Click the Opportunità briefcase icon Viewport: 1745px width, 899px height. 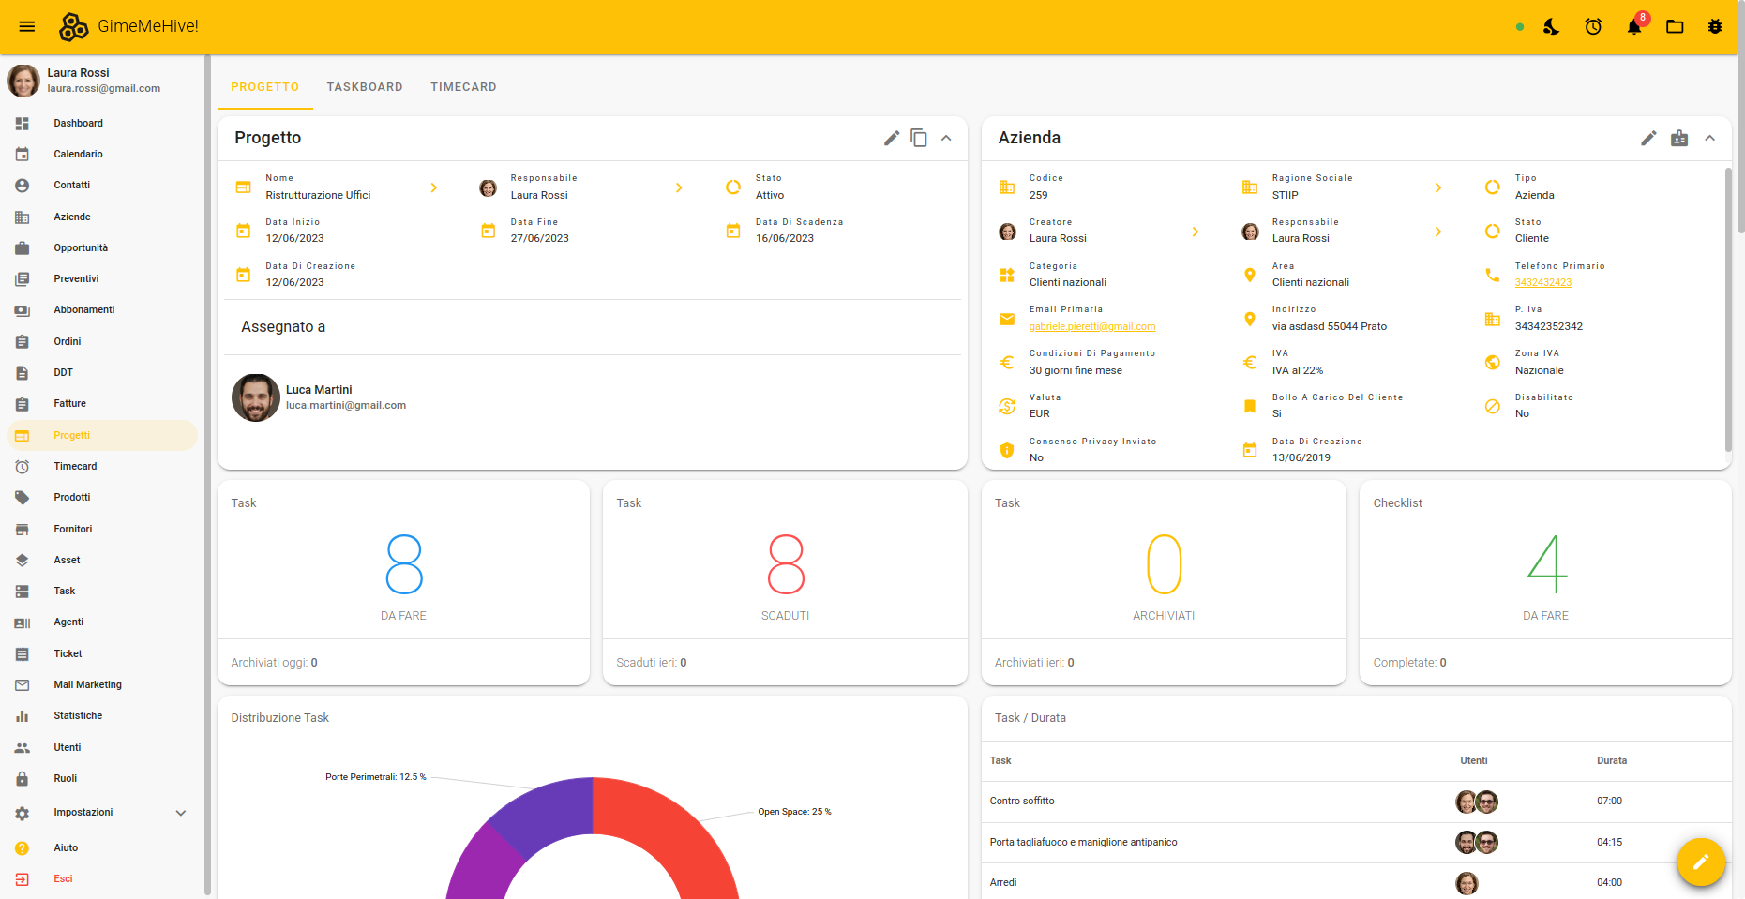[23, 247]
